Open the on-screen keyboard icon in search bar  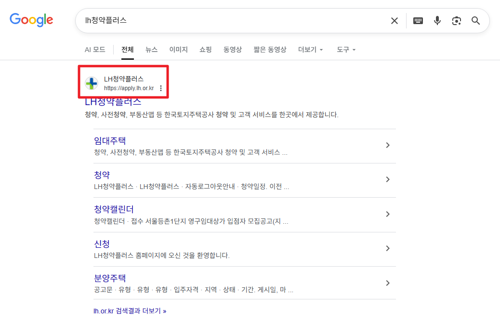click(418, 20)
